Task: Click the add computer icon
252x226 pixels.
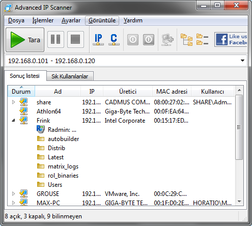Action: [167, 40]
